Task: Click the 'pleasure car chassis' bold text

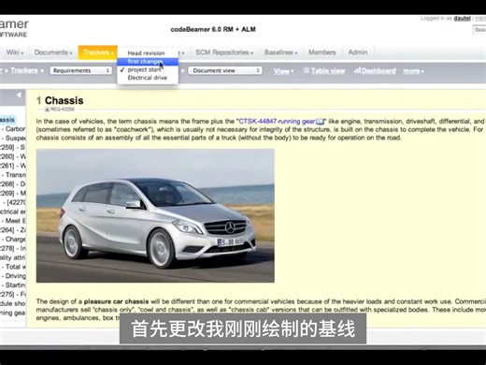Action: pos(116,301)
